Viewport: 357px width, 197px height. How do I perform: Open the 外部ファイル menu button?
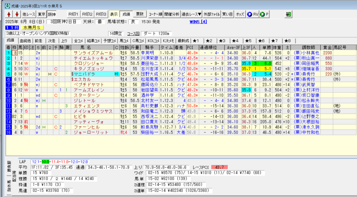point(212,14)
